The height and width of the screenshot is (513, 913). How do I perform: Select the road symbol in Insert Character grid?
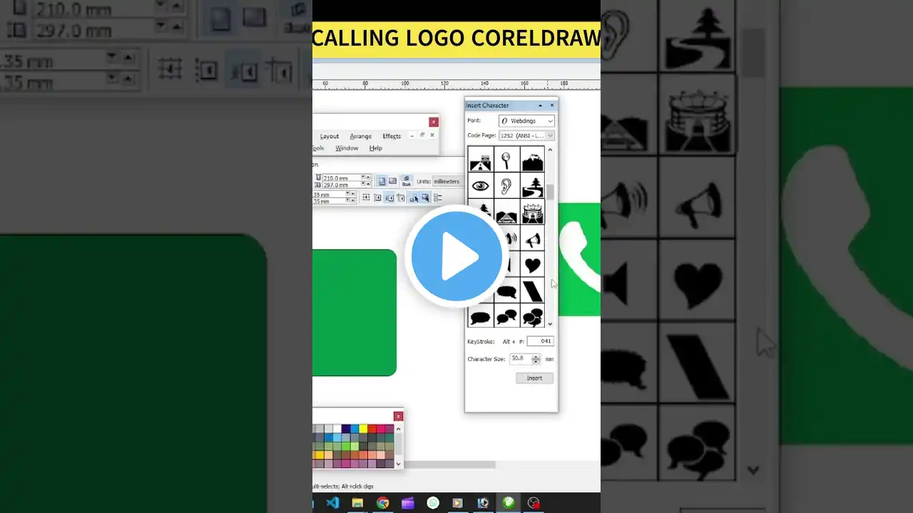480,160
